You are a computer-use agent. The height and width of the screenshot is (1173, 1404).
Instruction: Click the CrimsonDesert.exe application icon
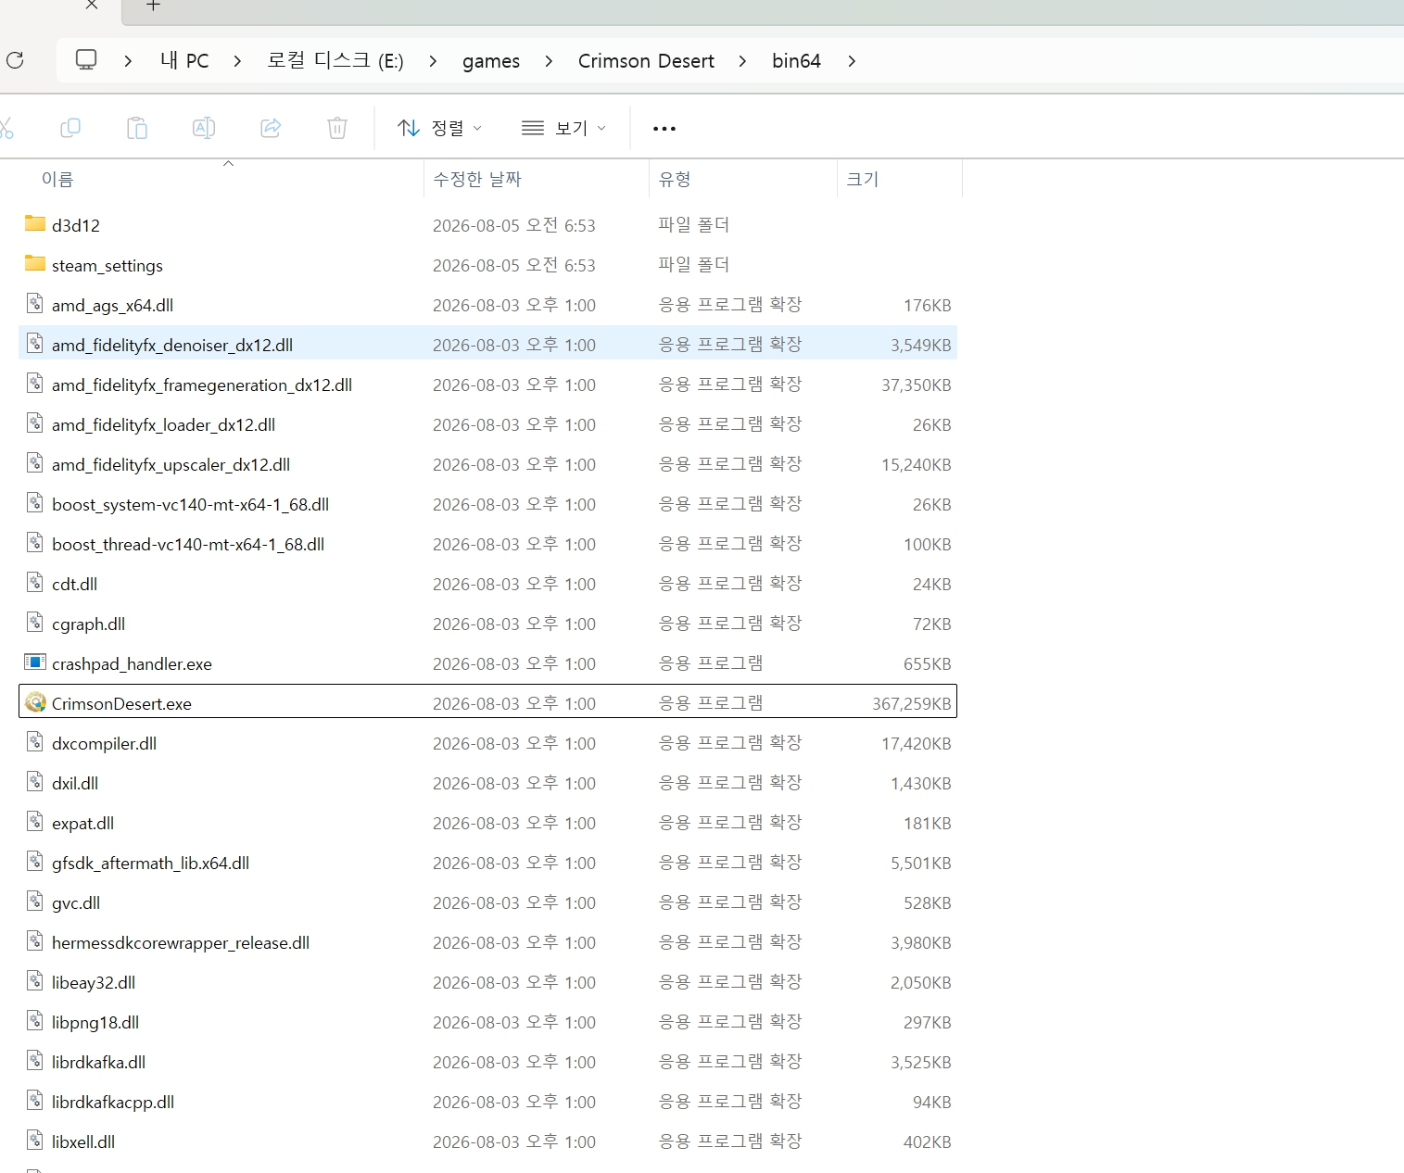(x=35, y=702)
